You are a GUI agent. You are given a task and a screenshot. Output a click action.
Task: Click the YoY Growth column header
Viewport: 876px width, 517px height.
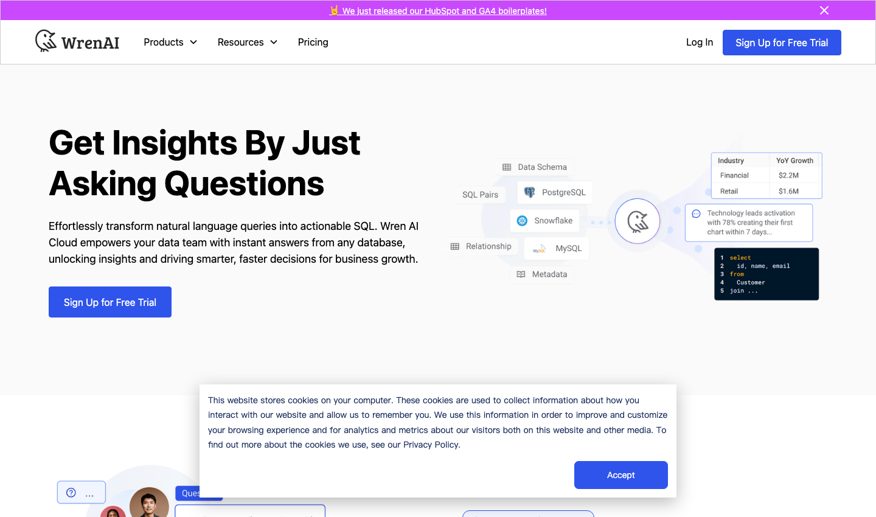coord(794,161)
